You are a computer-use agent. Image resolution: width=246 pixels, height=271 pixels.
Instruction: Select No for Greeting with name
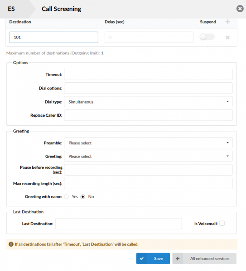[83, 197]
